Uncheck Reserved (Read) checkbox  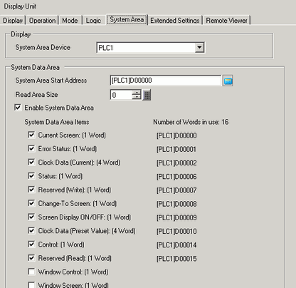(x=31, y=258)
